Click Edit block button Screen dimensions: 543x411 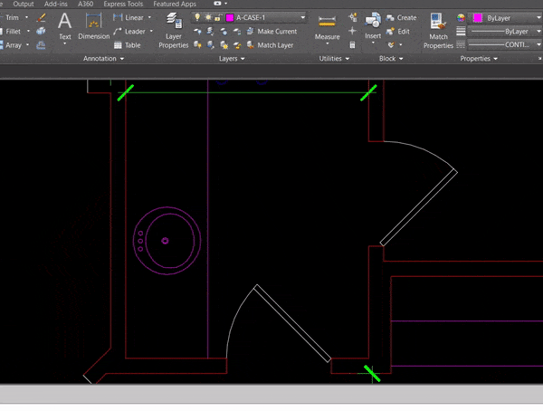398,32
